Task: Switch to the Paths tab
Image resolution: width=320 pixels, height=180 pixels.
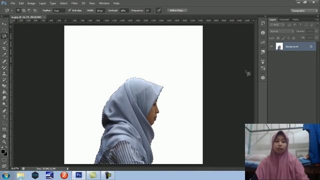Action: pyautogui.click(x=295, y=19)
